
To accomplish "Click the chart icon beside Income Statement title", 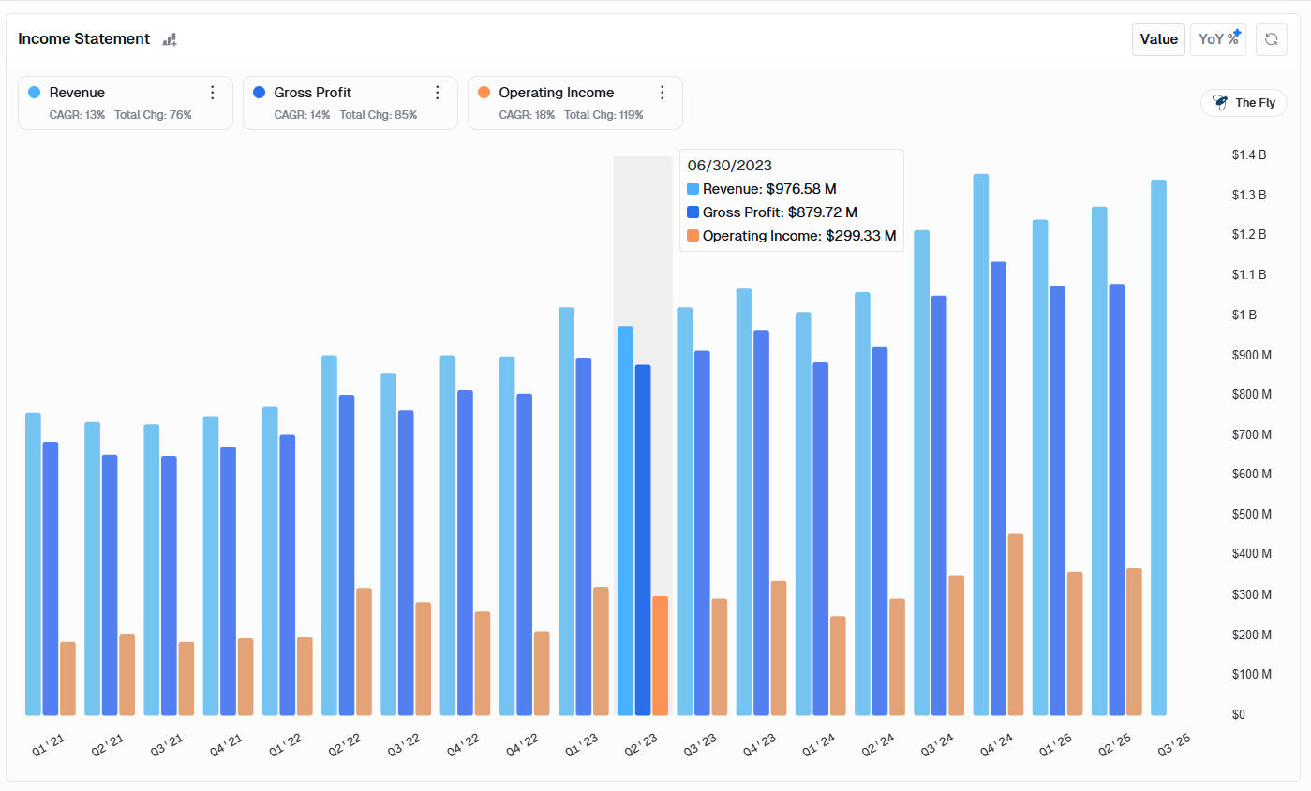I will click(170, 39).
